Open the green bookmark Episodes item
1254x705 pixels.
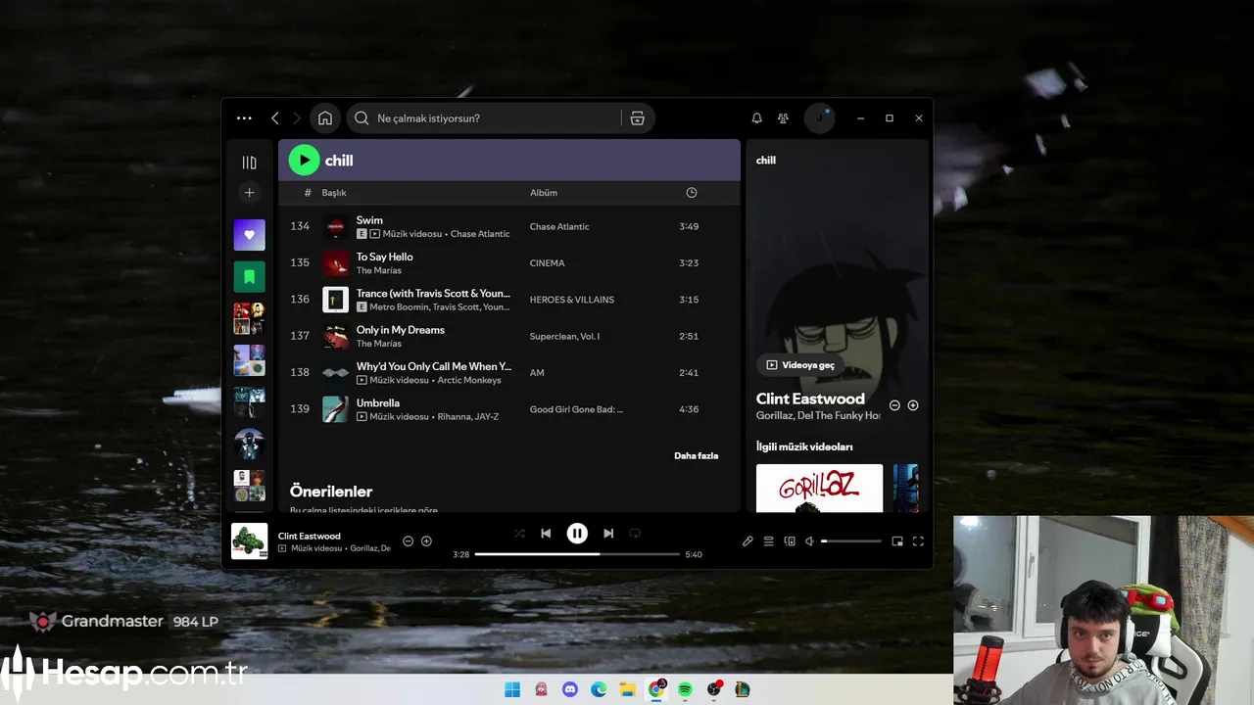(249, 277)
